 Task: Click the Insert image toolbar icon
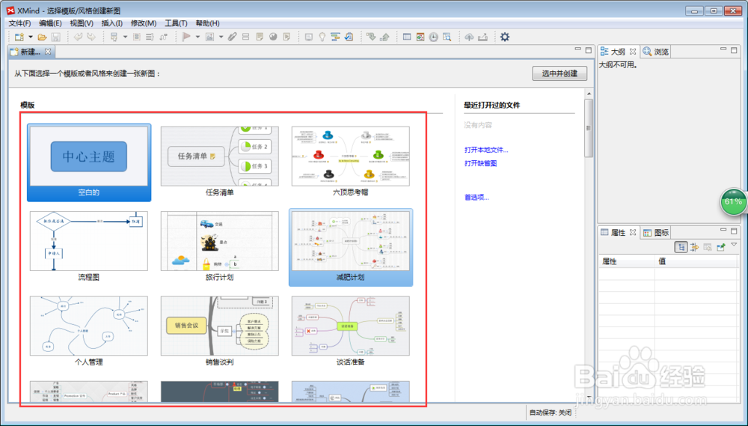point(210,37)
